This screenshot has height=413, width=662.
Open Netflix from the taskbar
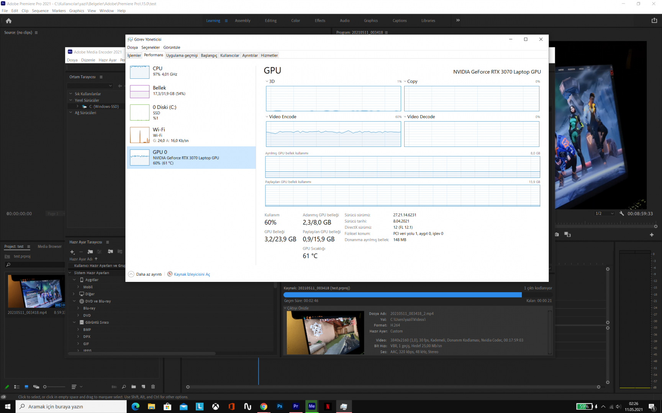click(x=328, y=406)
